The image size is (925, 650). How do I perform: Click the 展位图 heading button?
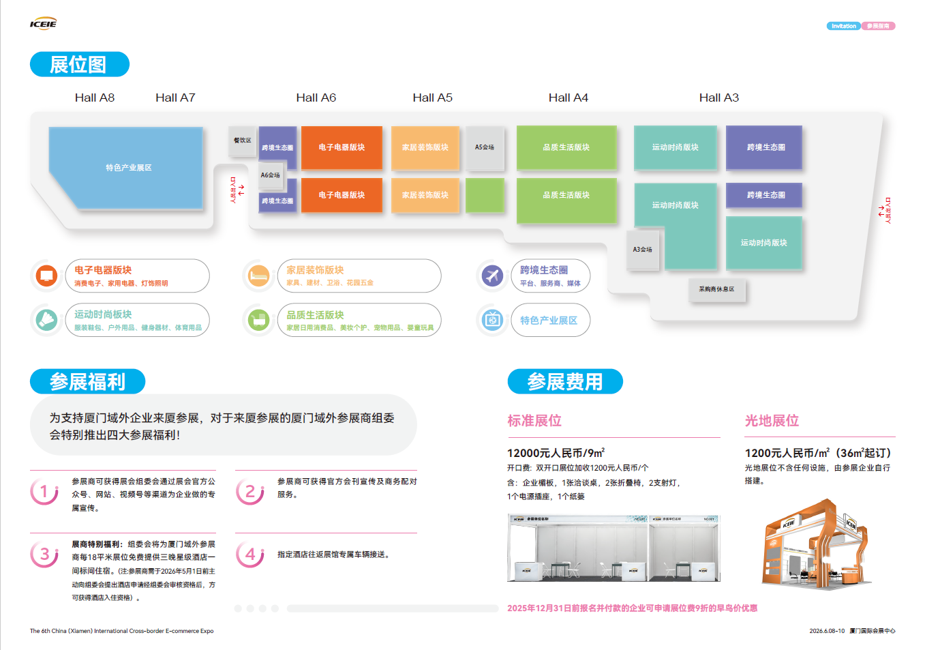[79, 64]
